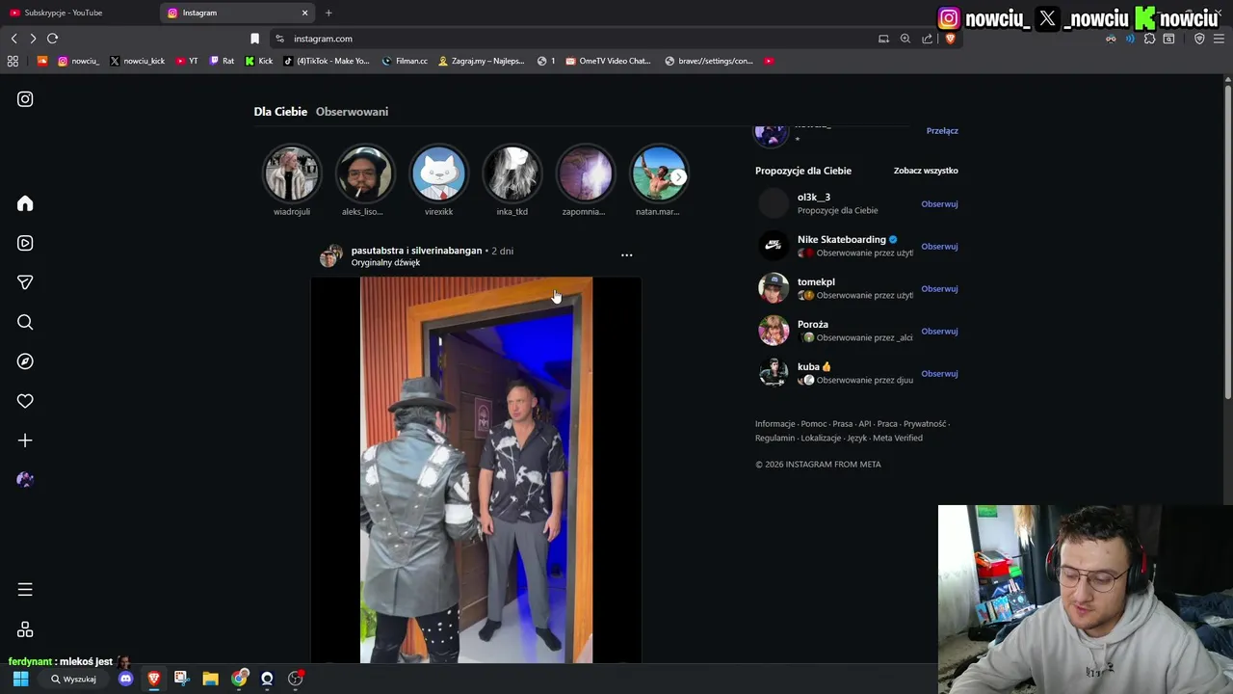Open Windows Start menu
This screenshot has height=694, width=1233.
pyautogui.click(x=20, y=679)
